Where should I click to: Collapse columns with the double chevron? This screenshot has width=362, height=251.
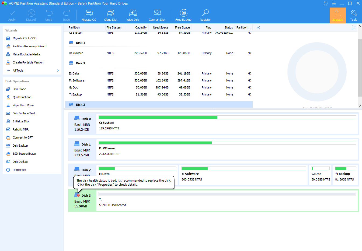pos(258,27)
